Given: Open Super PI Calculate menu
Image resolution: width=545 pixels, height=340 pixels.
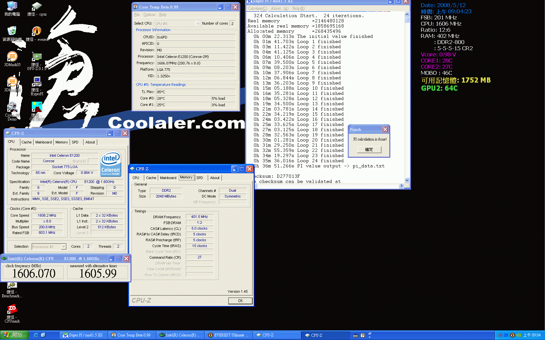Looking at the screenshot, I should click(258, 8).
